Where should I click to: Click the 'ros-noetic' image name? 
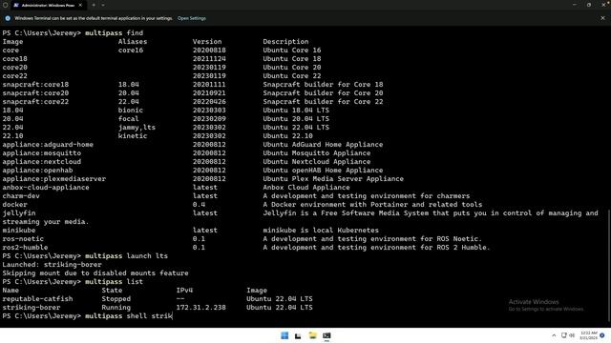click(x=23, y=239)
